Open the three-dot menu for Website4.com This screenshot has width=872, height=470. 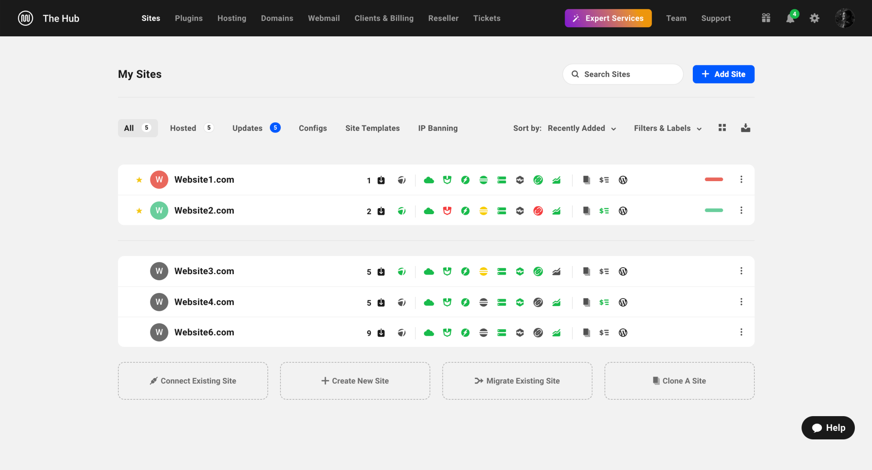pyautogui.click(x=741, y=302)
